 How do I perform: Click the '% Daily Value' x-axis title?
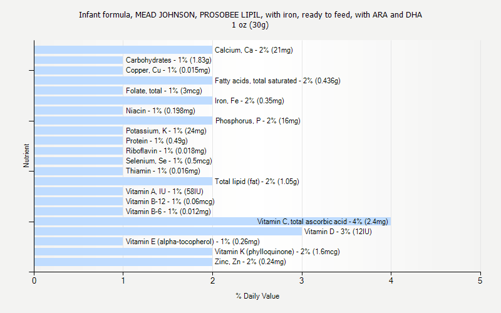[257, 296]
